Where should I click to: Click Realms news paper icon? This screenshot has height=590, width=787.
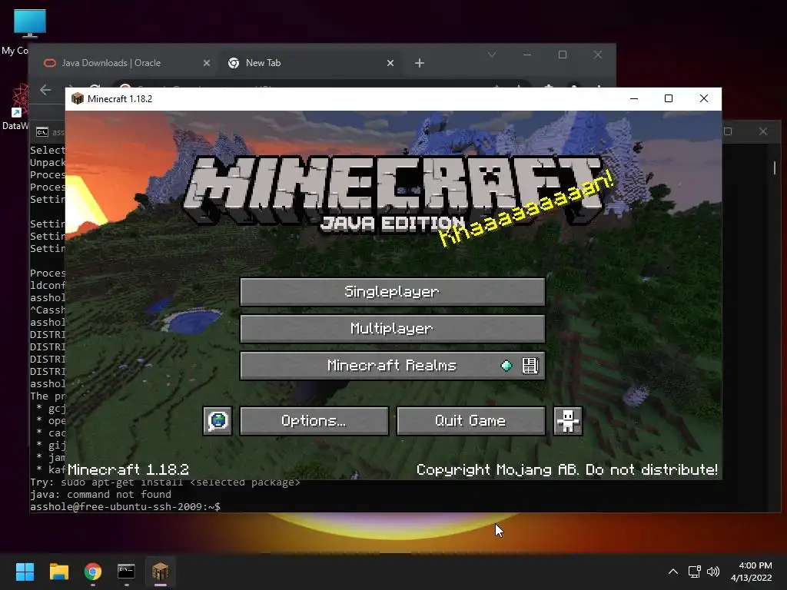click(530, 366)
